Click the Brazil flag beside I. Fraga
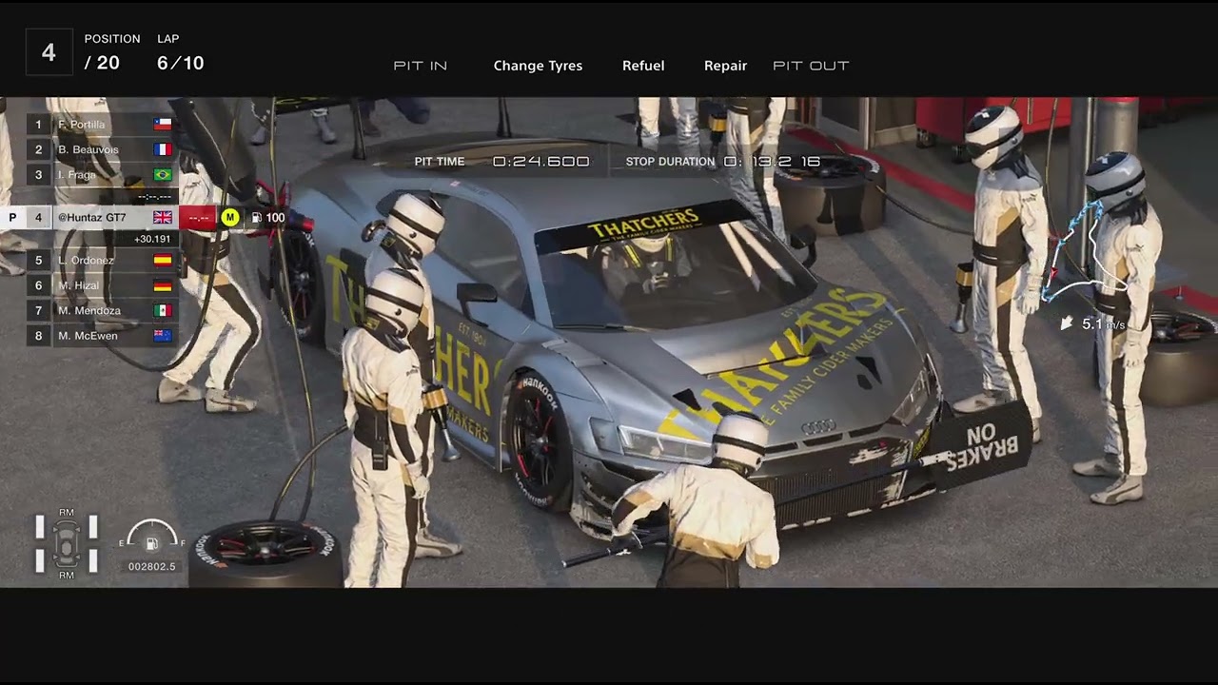The image size is (1218, 685). [x=163, y=175]
